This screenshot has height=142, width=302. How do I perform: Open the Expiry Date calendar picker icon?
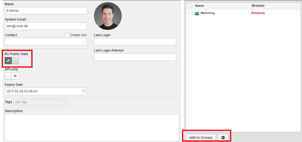pyautogui.click(x=84, y=91)
